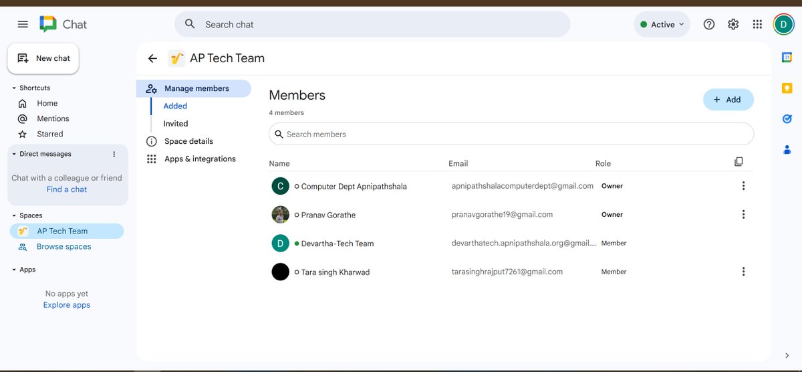Focus the Search chat field
This screenshot has width=802, height=372.
coord(372,24)
